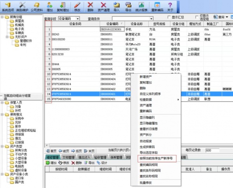
Task: Click the 类别维护 toolbar icon
Action: (22, 7)
